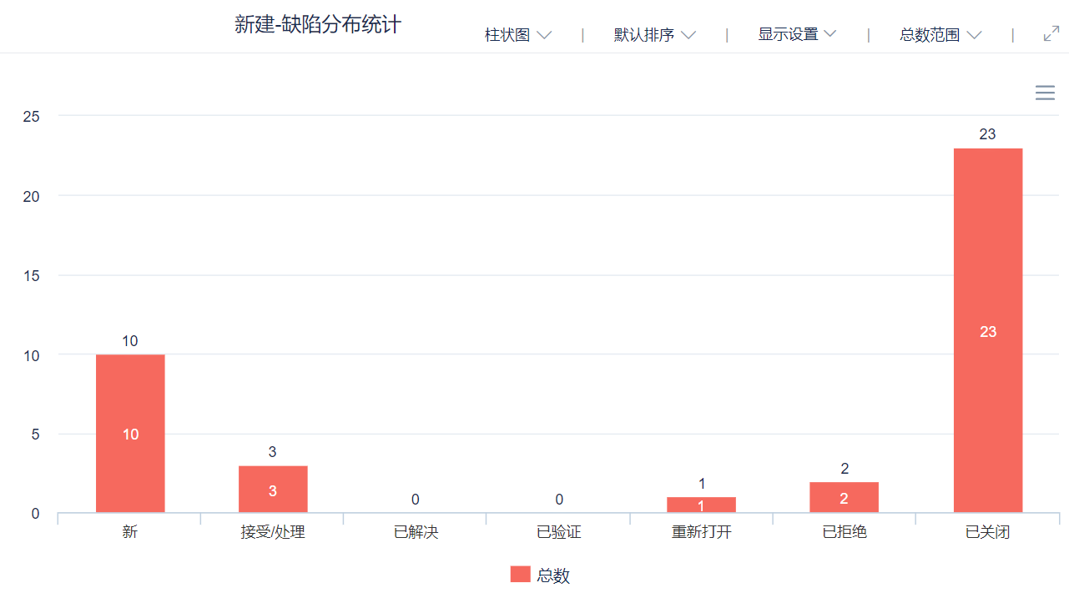The image size is (1069, 598).
Task: Expand chart to fullscreen with arrows icon
Action: click(x=1051, y=34)
